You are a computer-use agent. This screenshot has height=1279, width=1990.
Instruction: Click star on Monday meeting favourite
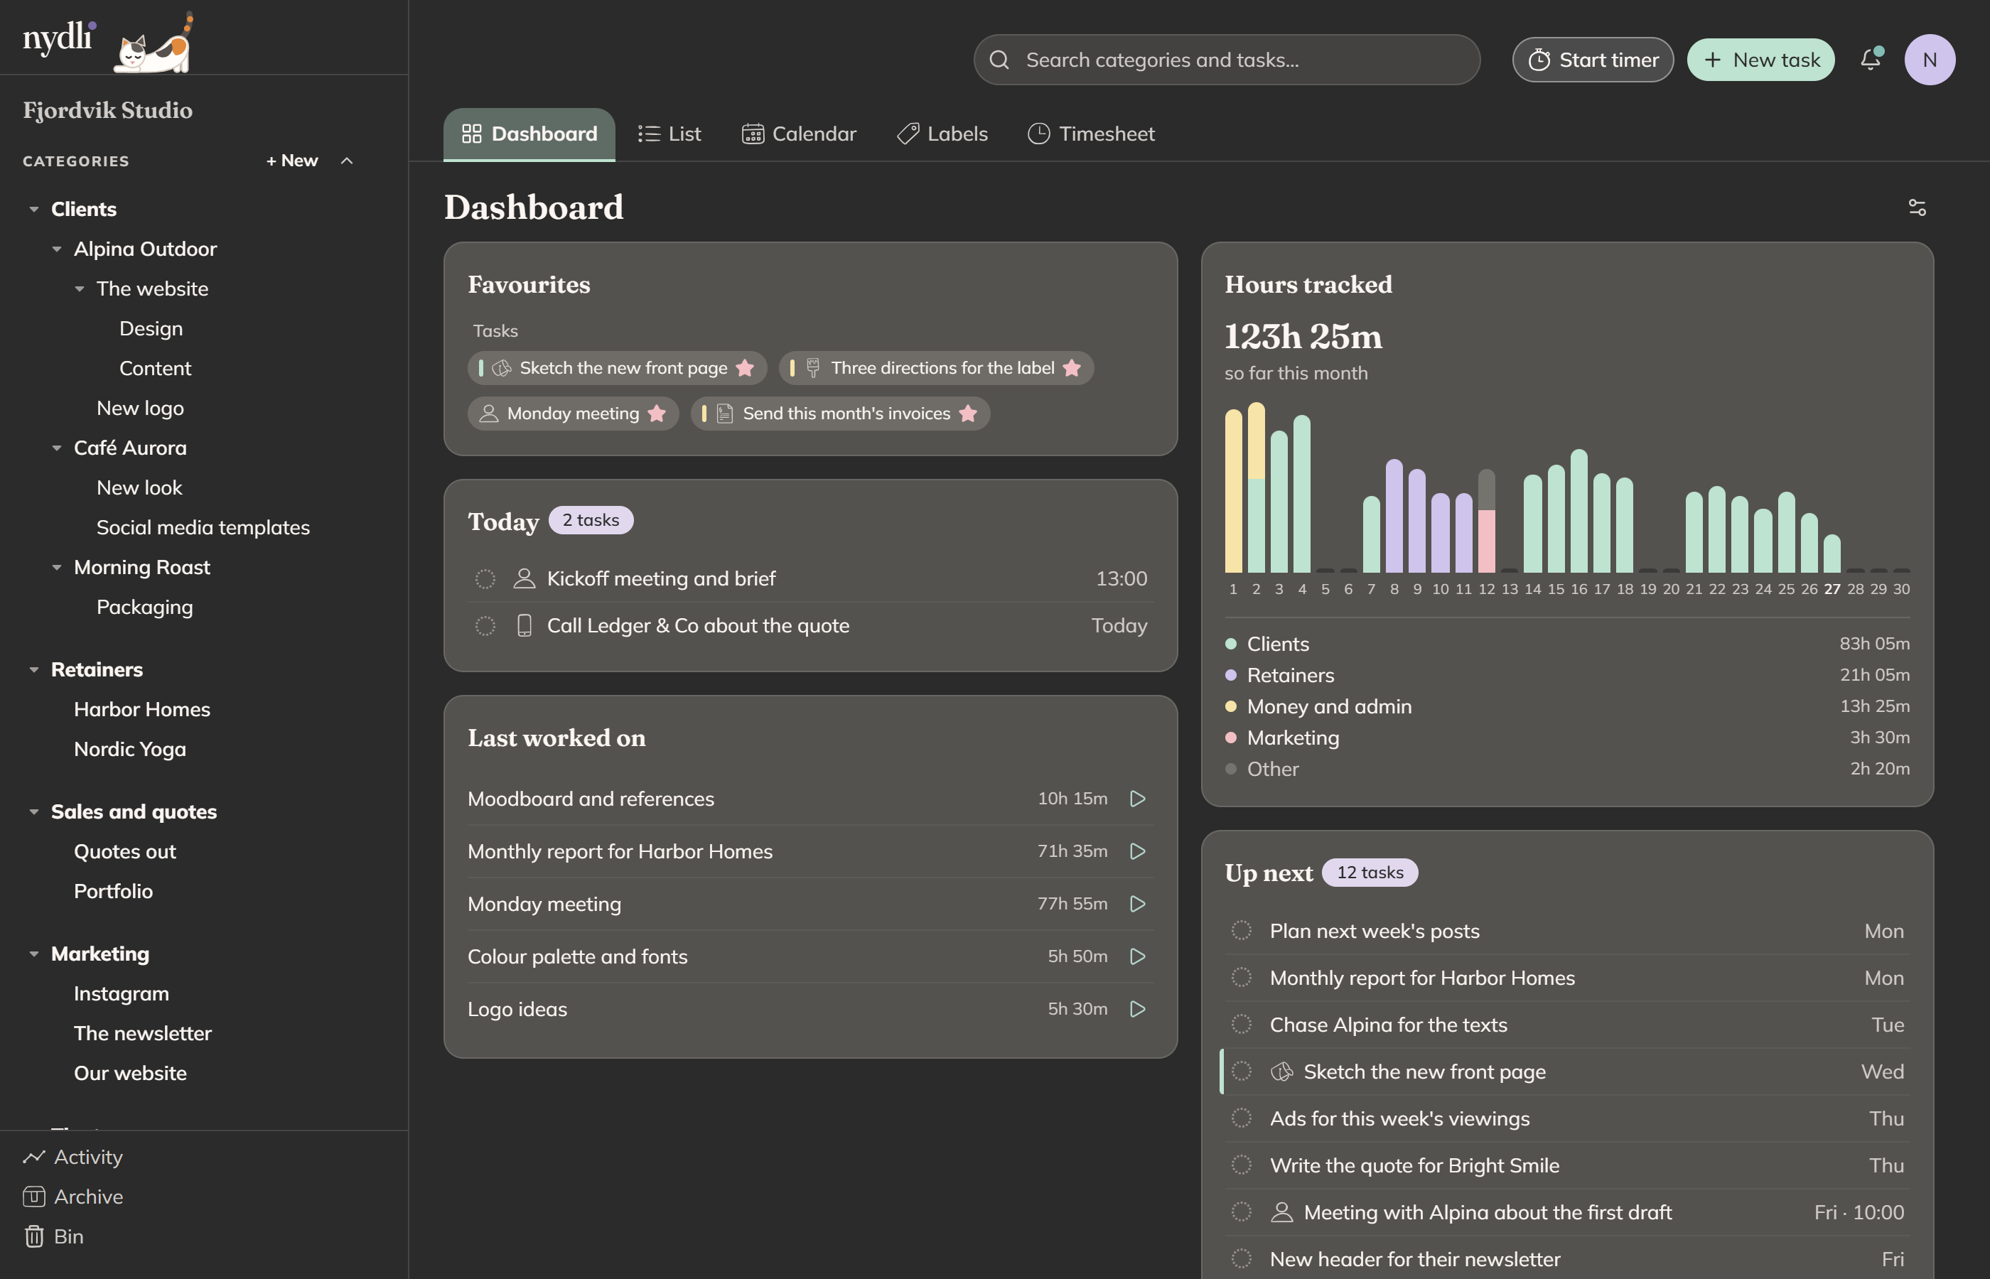click(x=657, y=414)
